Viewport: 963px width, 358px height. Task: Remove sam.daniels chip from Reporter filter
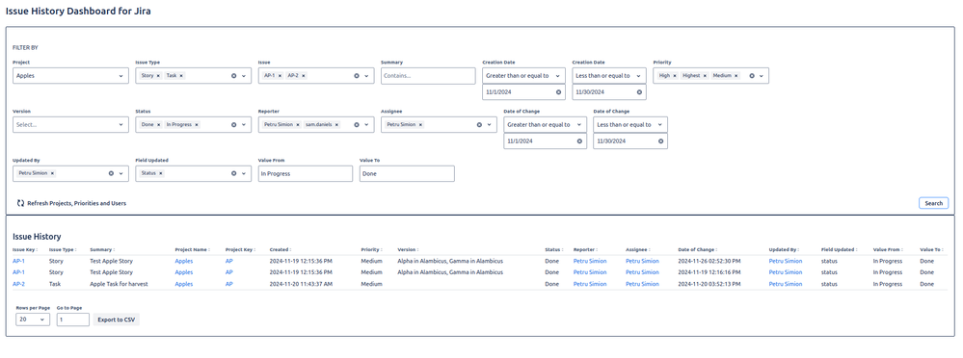336,124
